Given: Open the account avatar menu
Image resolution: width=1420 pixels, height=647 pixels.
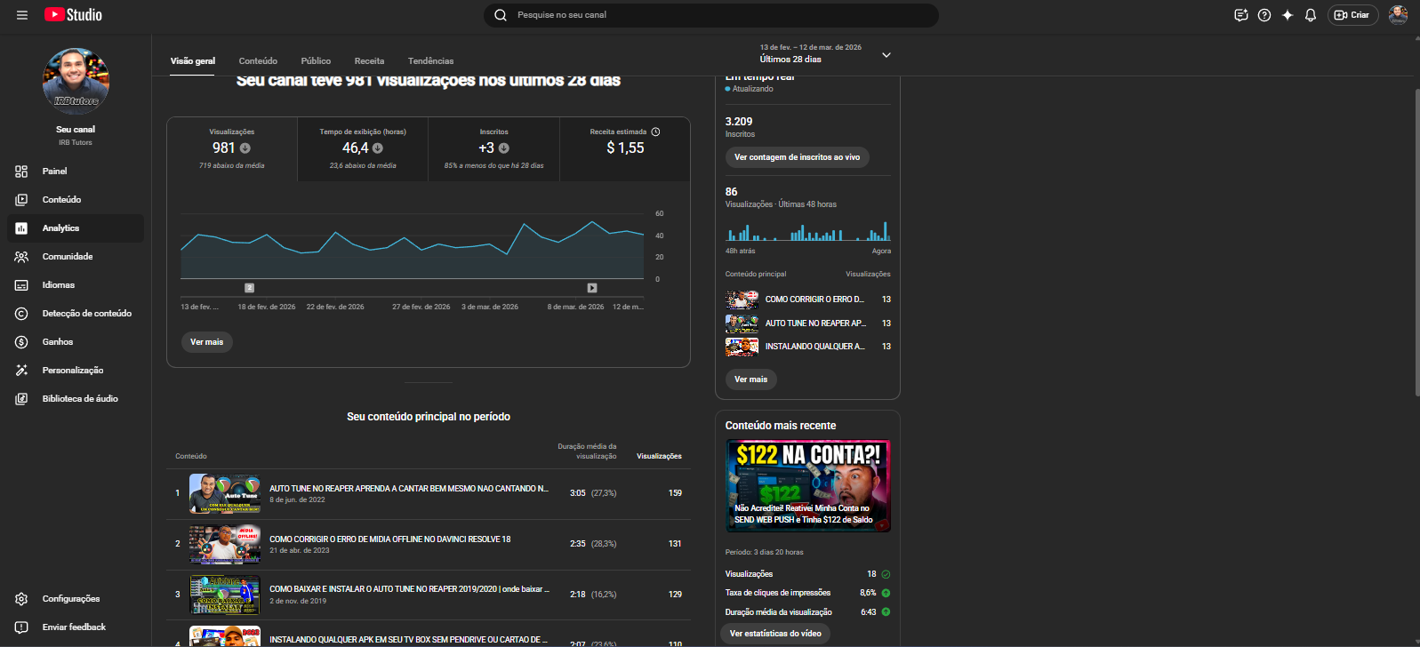Looking at the screenshot, I should click(x=1398, y=15).
